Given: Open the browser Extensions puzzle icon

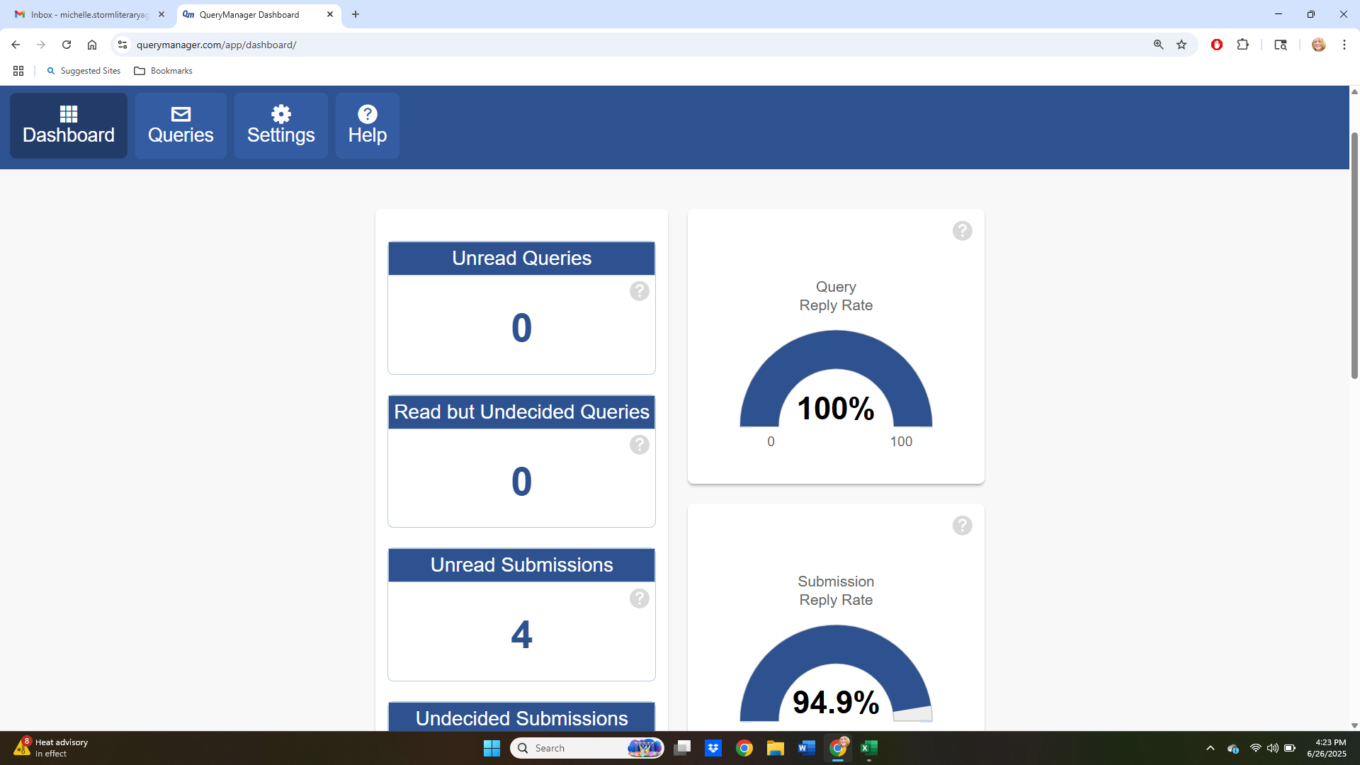Looking at the screenshot, I should [x=1242, y=45].
